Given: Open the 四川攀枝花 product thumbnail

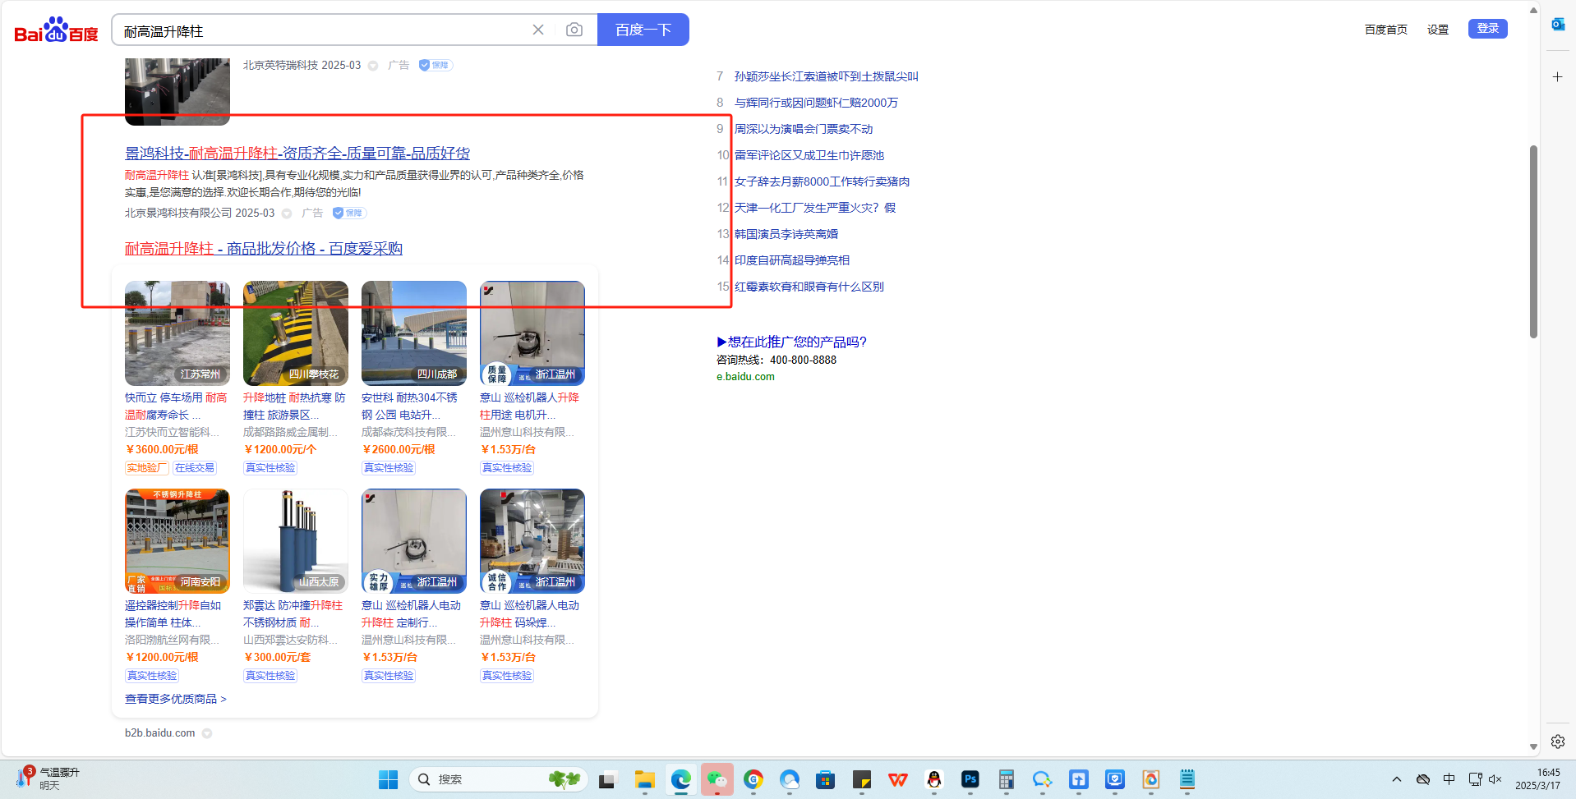Looking at the screenshot, I should click(x=296, y=333).
